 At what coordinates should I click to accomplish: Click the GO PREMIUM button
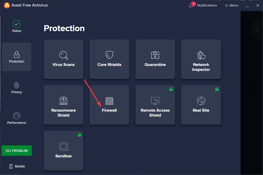17,151
